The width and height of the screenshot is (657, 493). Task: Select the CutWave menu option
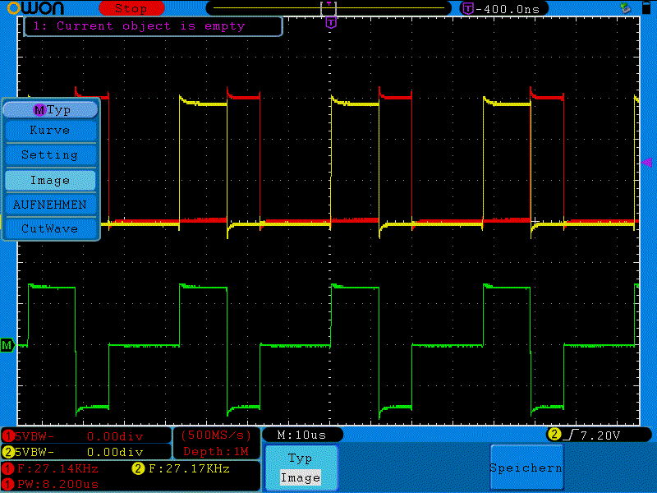coord(50,228)
